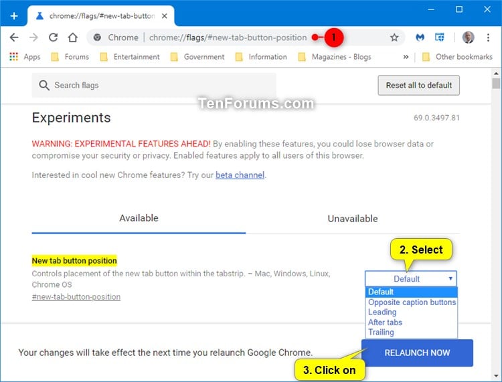Bookmark this page with the star icon
Image resolution: width=502 pixels, height=382 pixels.
[x=394, y=37]
